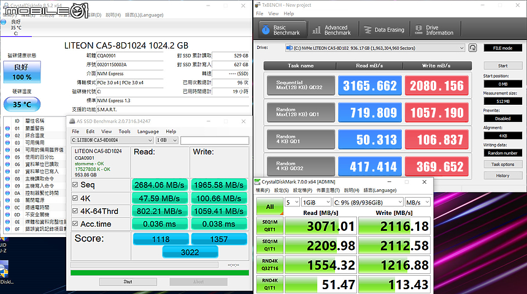
Task: Click the AS SSD text field beside 1 GB
Action: point(215,140)
